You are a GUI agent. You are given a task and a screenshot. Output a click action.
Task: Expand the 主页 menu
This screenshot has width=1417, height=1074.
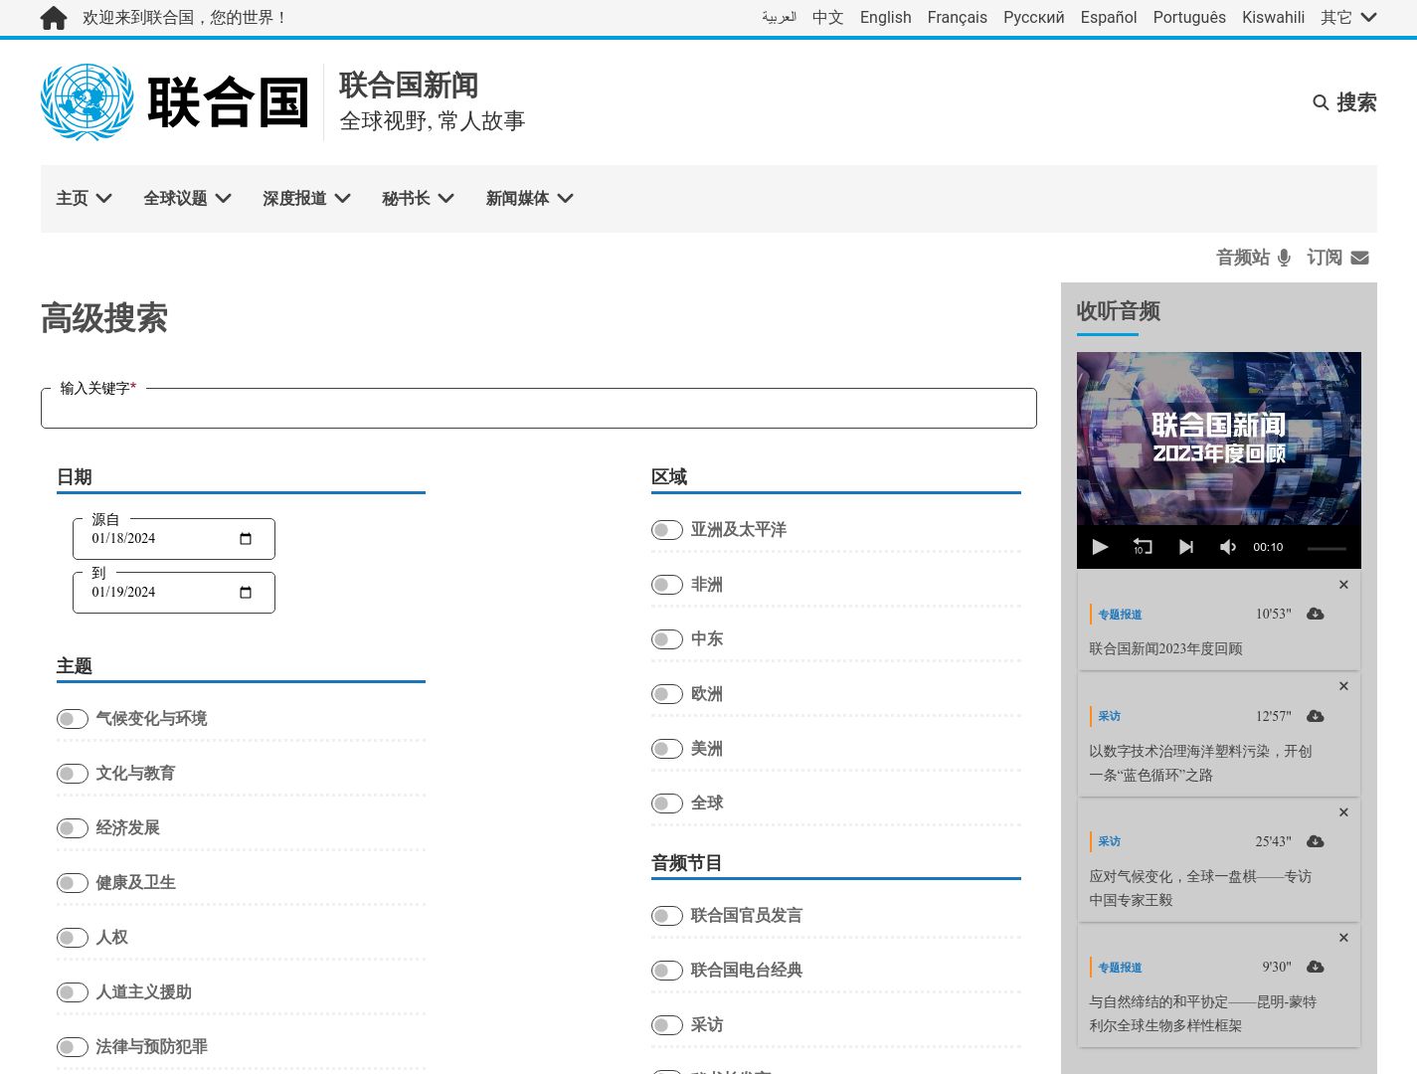click(84, 199)
